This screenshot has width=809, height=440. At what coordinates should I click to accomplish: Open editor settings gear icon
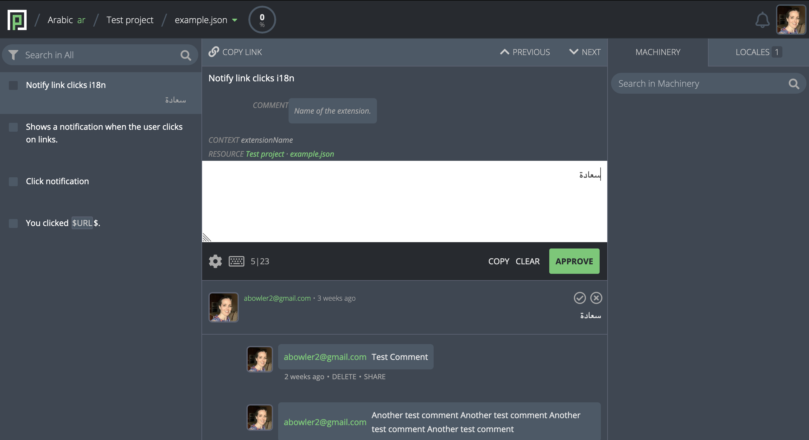point(215,261)
